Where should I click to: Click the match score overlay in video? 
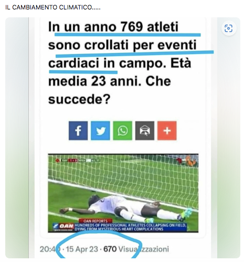coord(78,160)
